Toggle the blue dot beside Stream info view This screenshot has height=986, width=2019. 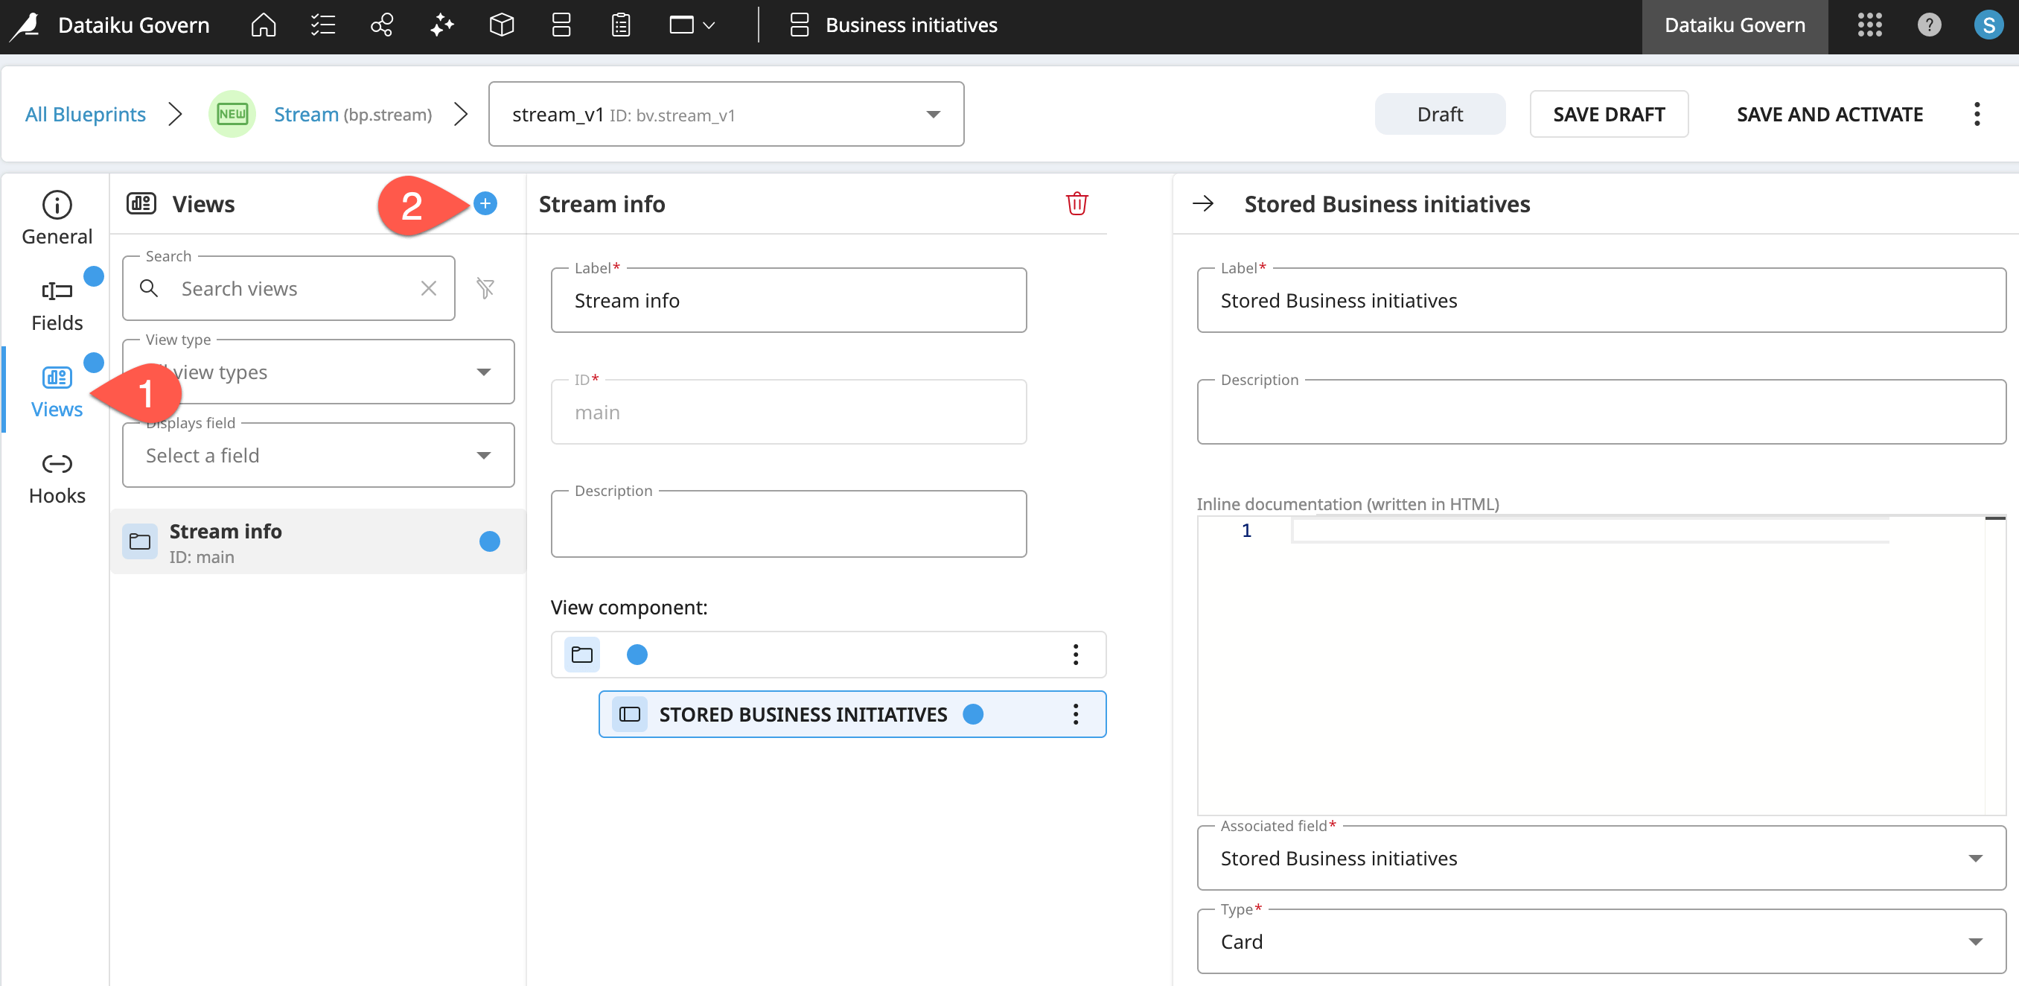point(489,541)
